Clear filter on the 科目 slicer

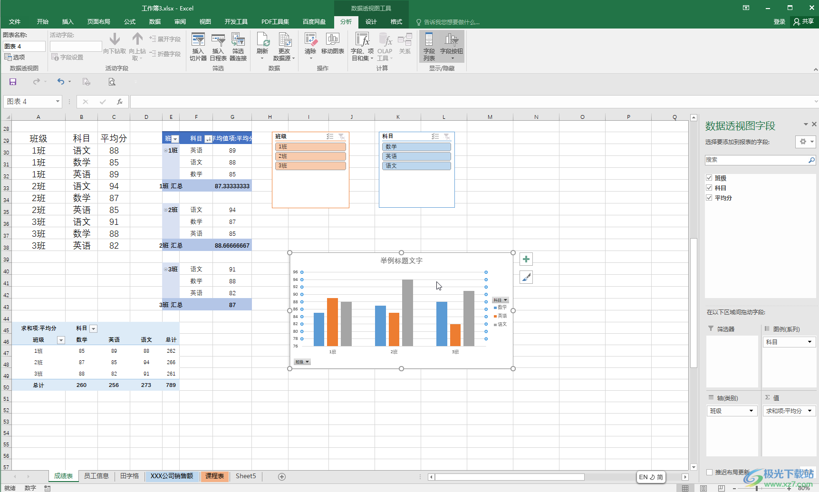click(x=447, y=136)
